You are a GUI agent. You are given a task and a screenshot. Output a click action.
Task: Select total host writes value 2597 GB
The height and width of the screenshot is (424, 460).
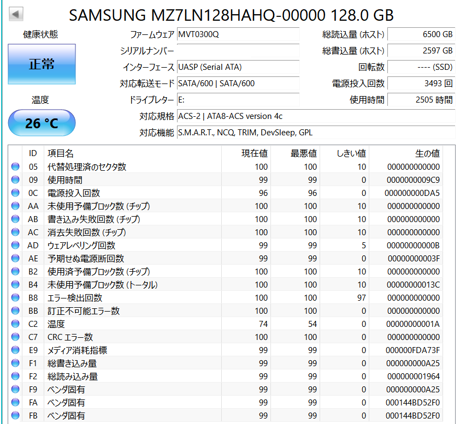(421, 51)
